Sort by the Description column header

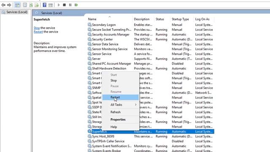[x=142, y=19]
